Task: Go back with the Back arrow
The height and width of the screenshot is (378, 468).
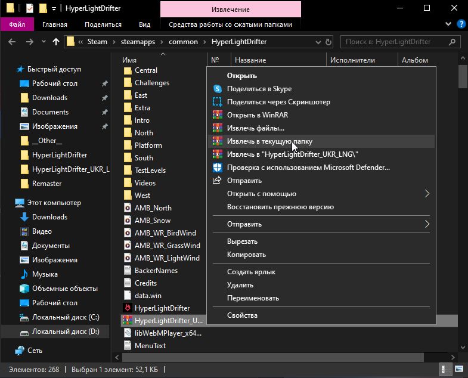Action: tap(12, 42)
